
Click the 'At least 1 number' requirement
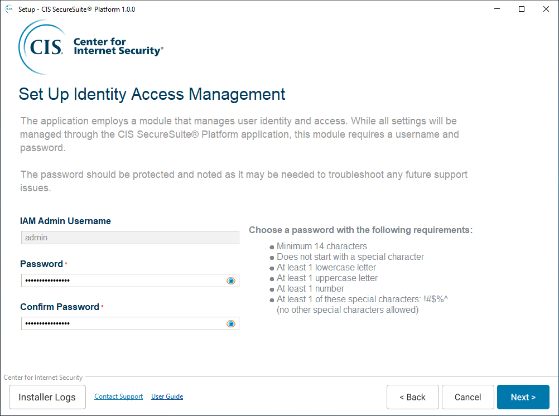pyautogui.click(x=310, y=289)
